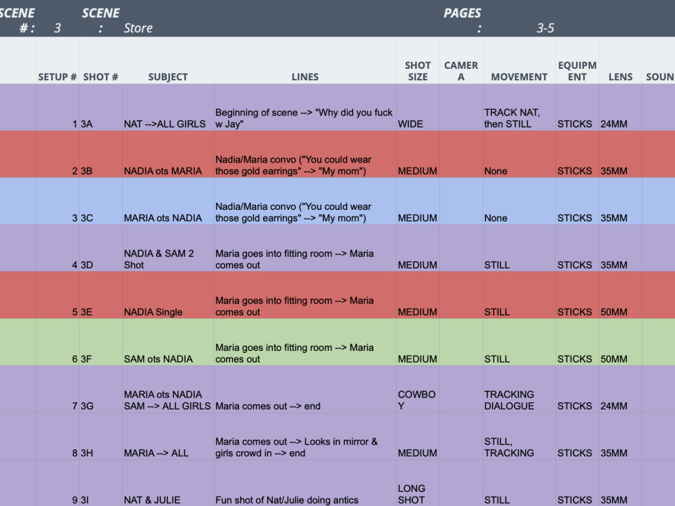
Task: Click subject 'NAT -->ALL GIRLS'
Action: click(x=168, y=107)
